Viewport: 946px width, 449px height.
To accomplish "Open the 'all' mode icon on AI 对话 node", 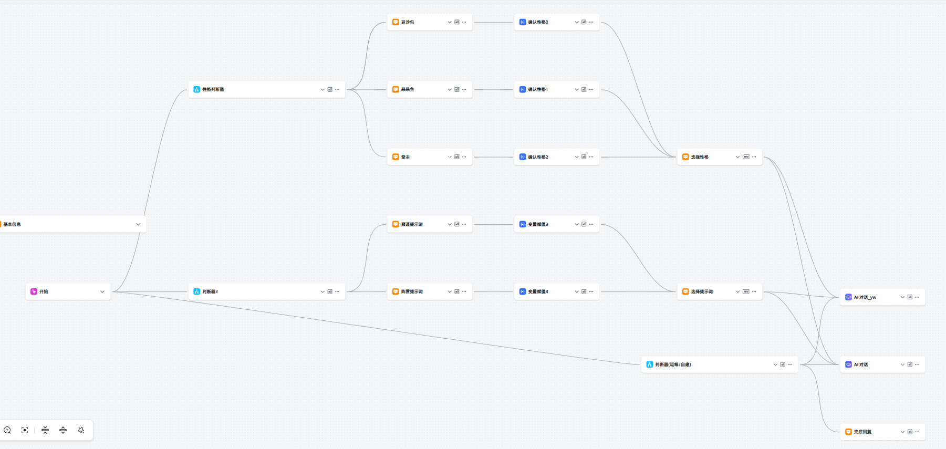I will pos(910,364).
